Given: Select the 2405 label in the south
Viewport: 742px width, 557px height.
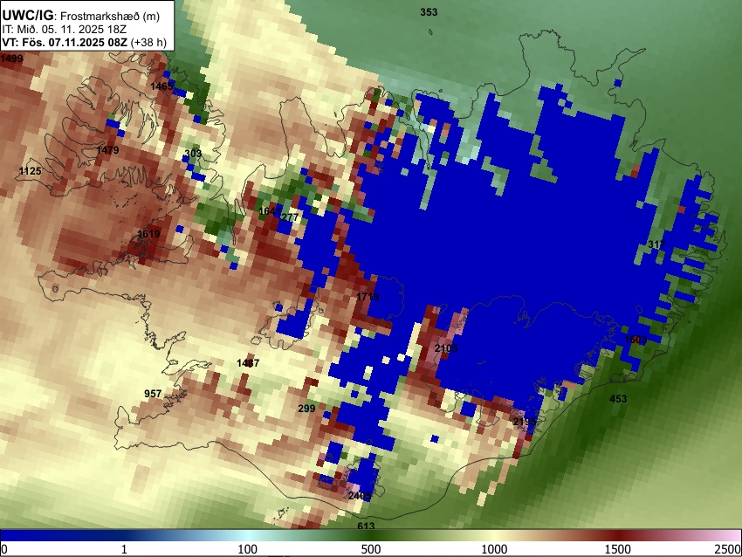Looking at the screenshot, I should pyautogui.click(x=360, y=496).
